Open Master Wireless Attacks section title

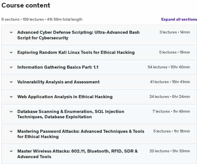pos(77,154)
